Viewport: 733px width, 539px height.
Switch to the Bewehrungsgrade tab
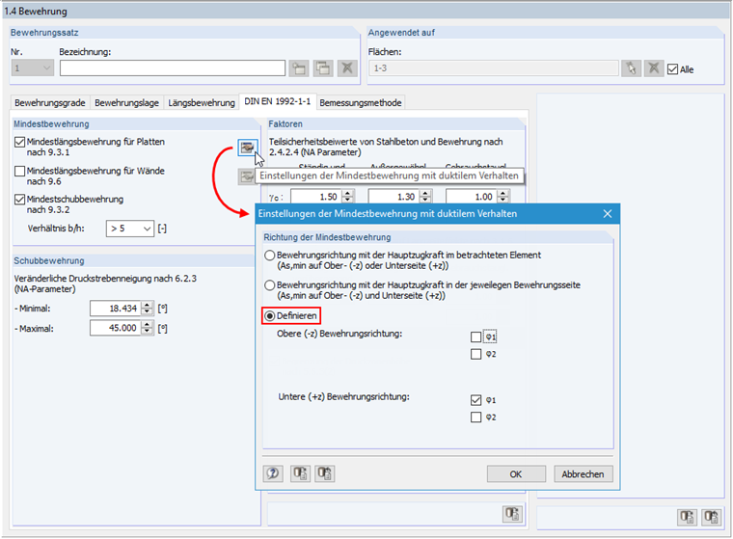[49, 102]
